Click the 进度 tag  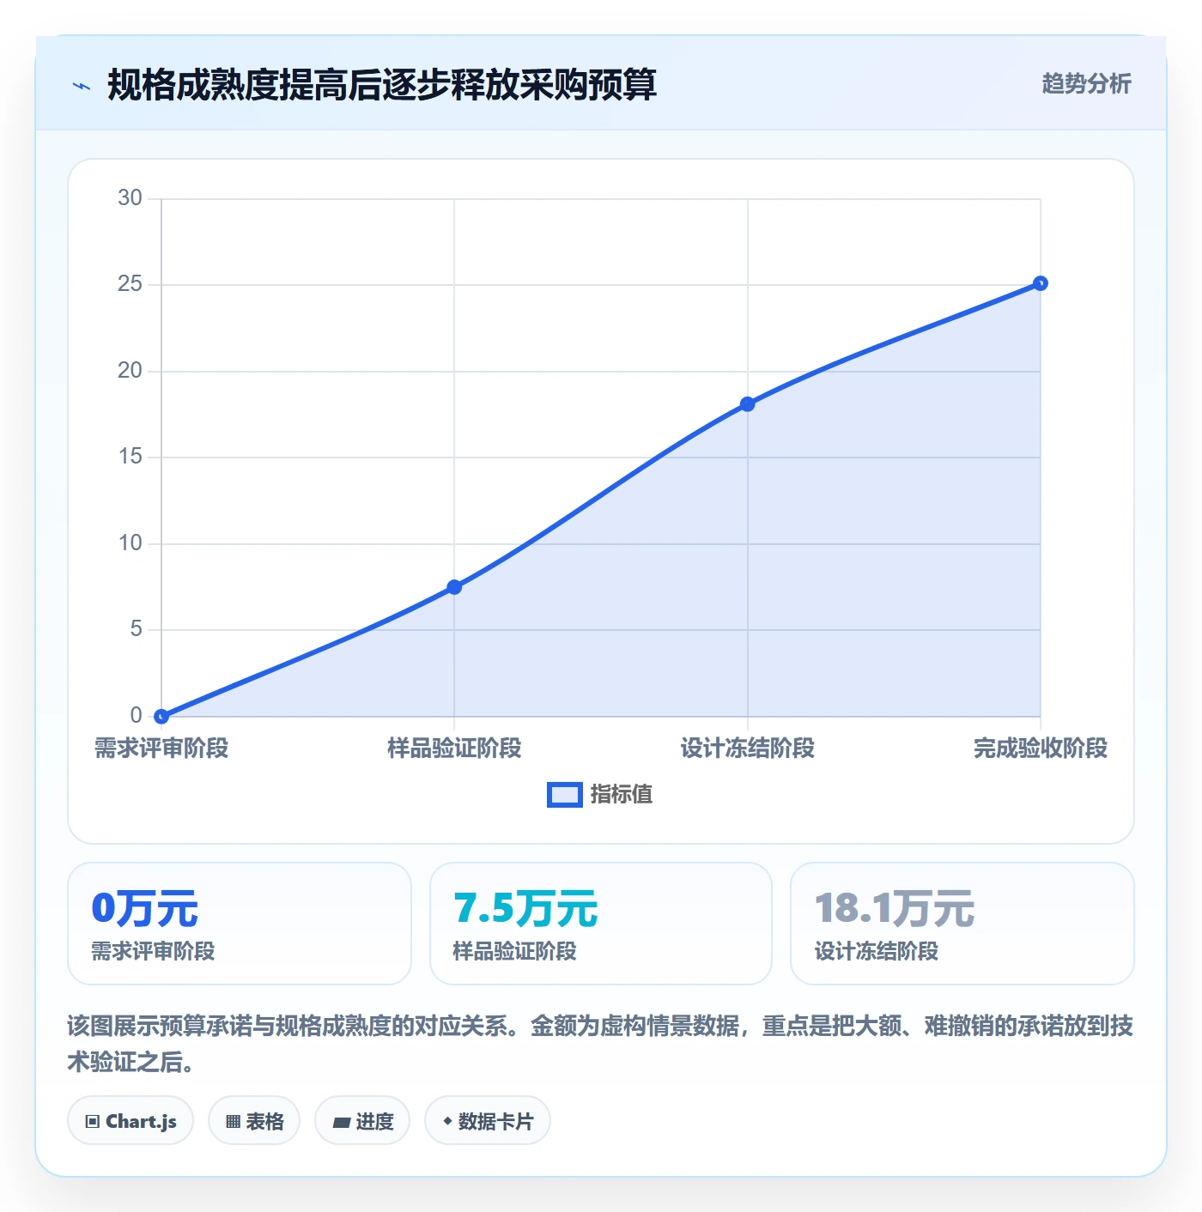pos(362,1121)
